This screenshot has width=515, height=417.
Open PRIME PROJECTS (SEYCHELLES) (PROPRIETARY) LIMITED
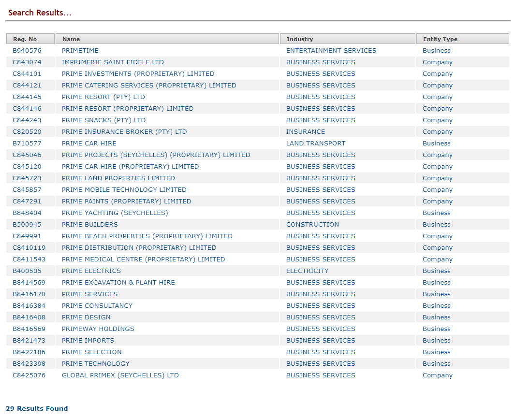[156, 155]
